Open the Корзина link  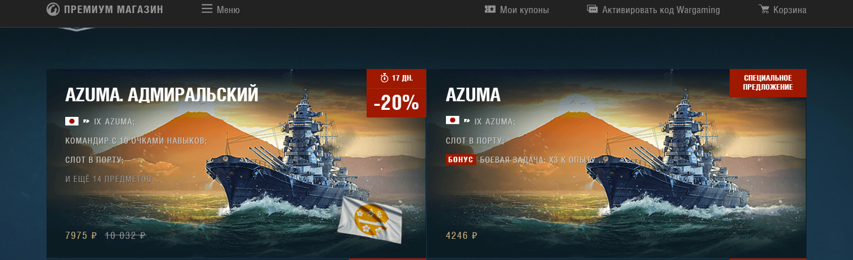click(790, 10)
